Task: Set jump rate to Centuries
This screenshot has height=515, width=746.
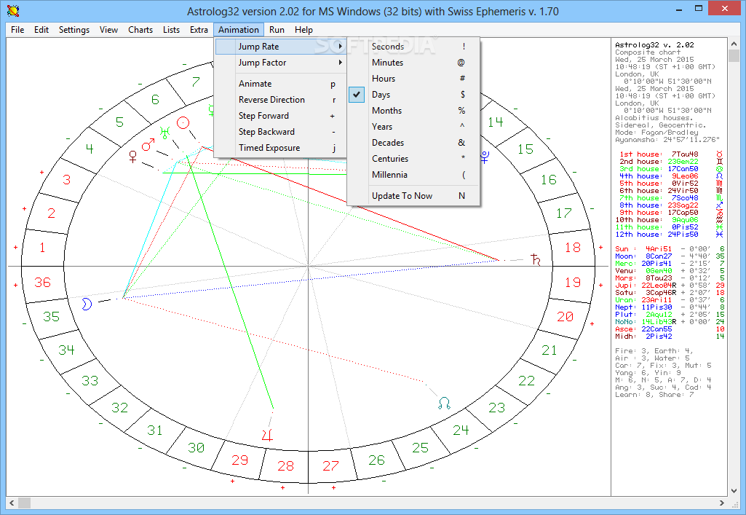Action: 413,159
